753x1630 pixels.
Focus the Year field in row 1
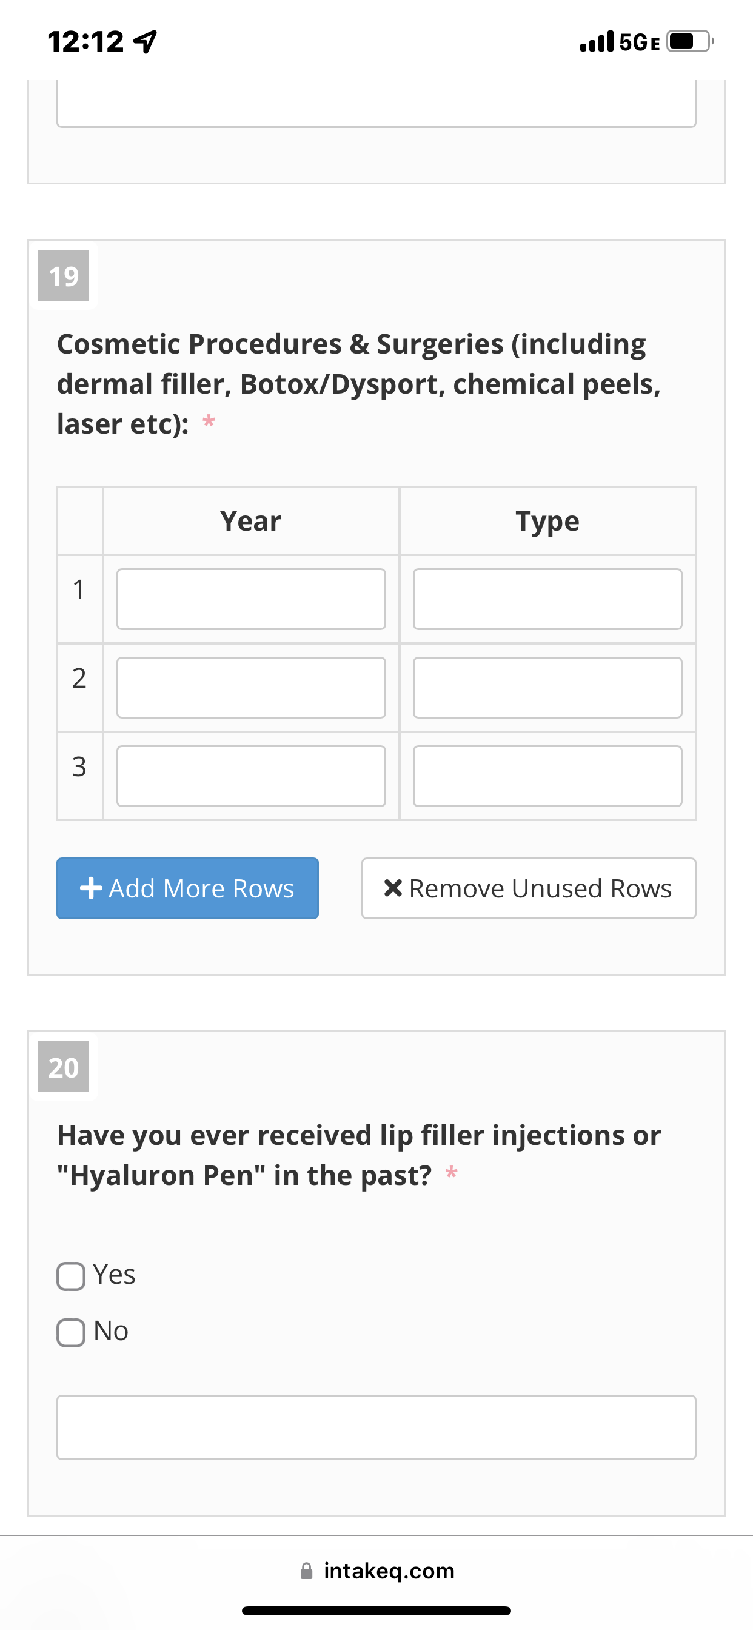click(x=251, y=599)
